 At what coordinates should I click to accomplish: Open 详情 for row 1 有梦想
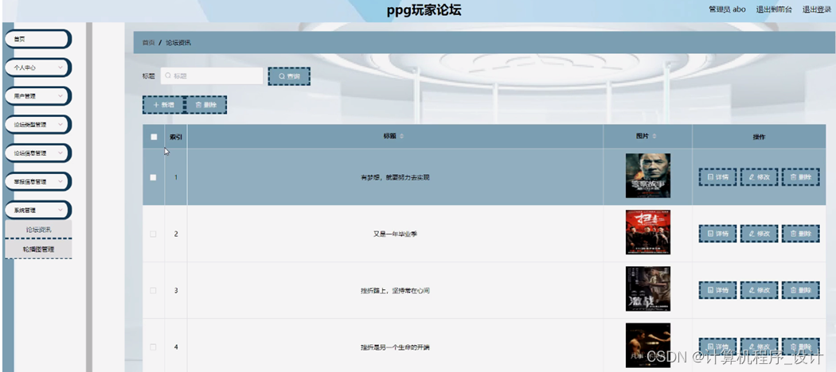[717, 177]
